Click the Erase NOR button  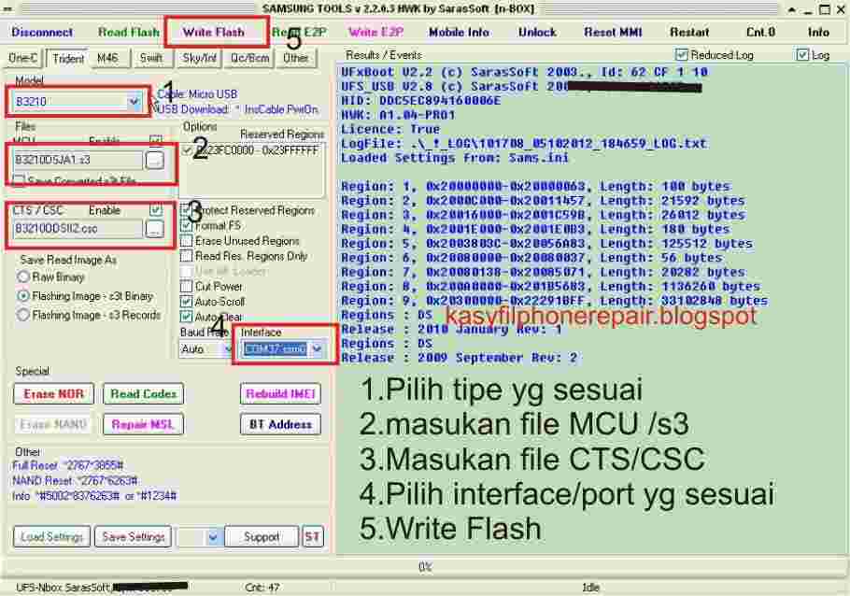[53, 393]
